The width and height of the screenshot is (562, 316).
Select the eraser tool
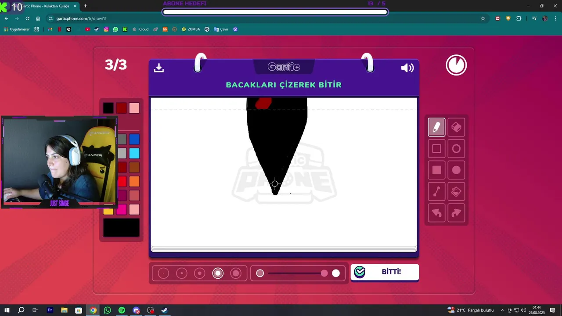point(456,127)
